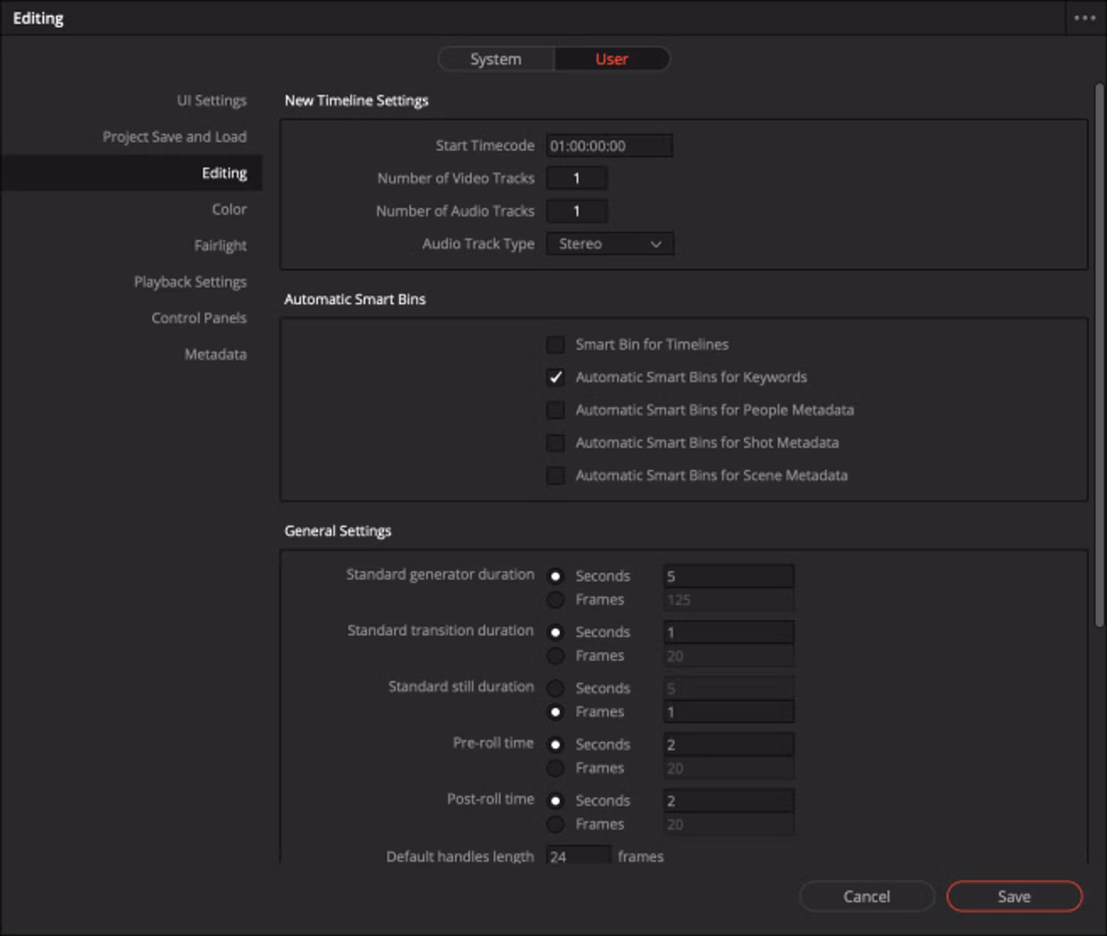
Task: Select Frames for standard still duration
Action: [555, 712]
